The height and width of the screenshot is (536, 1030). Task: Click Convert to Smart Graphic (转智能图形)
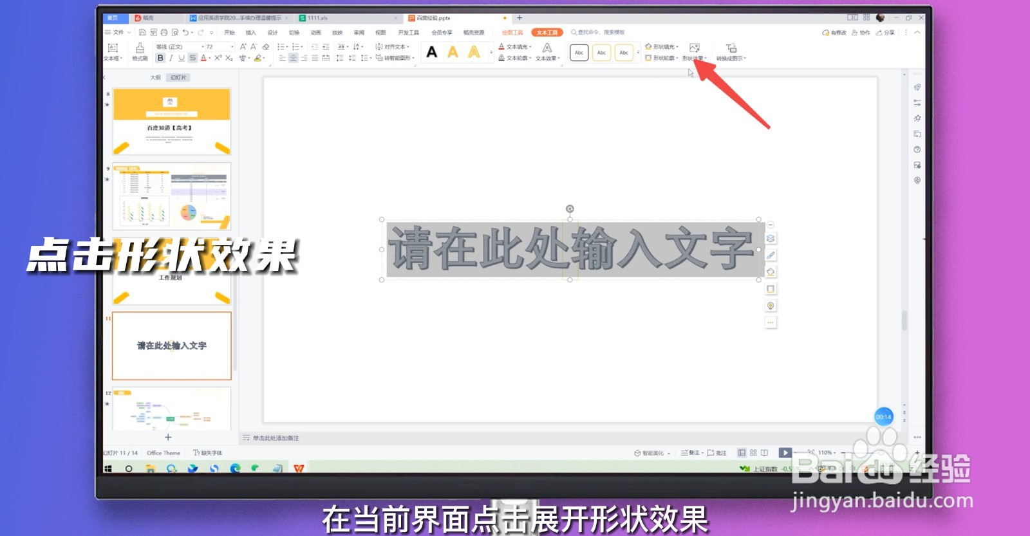(395, 58)
